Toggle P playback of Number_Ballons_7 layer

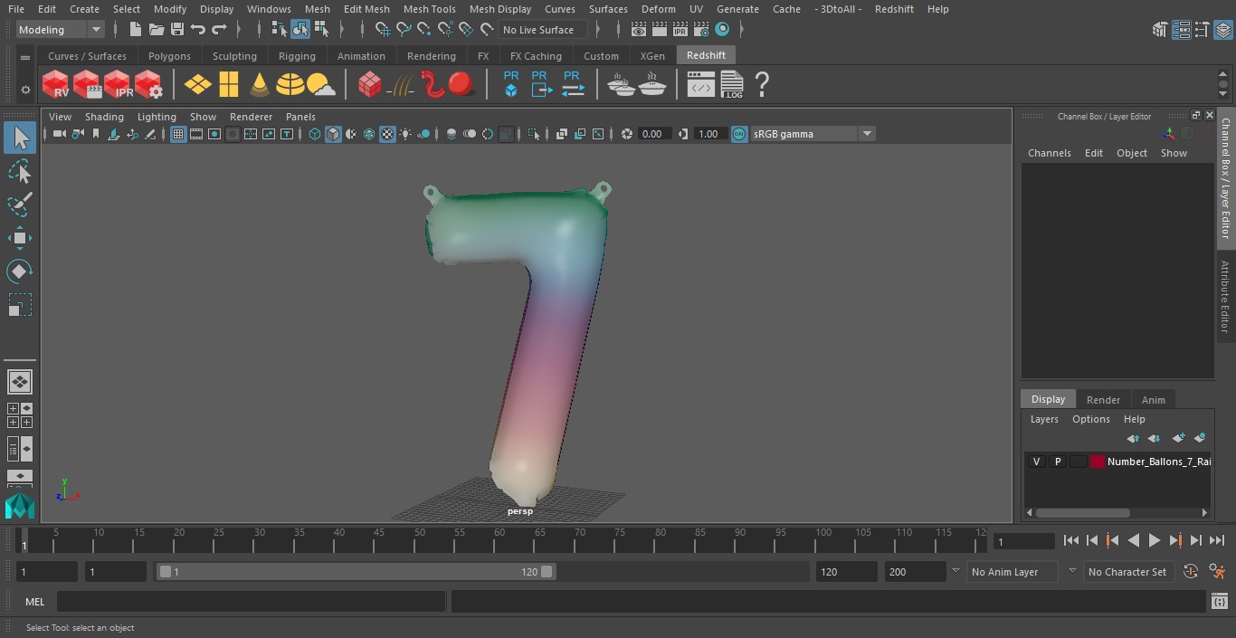point(1057,462)
